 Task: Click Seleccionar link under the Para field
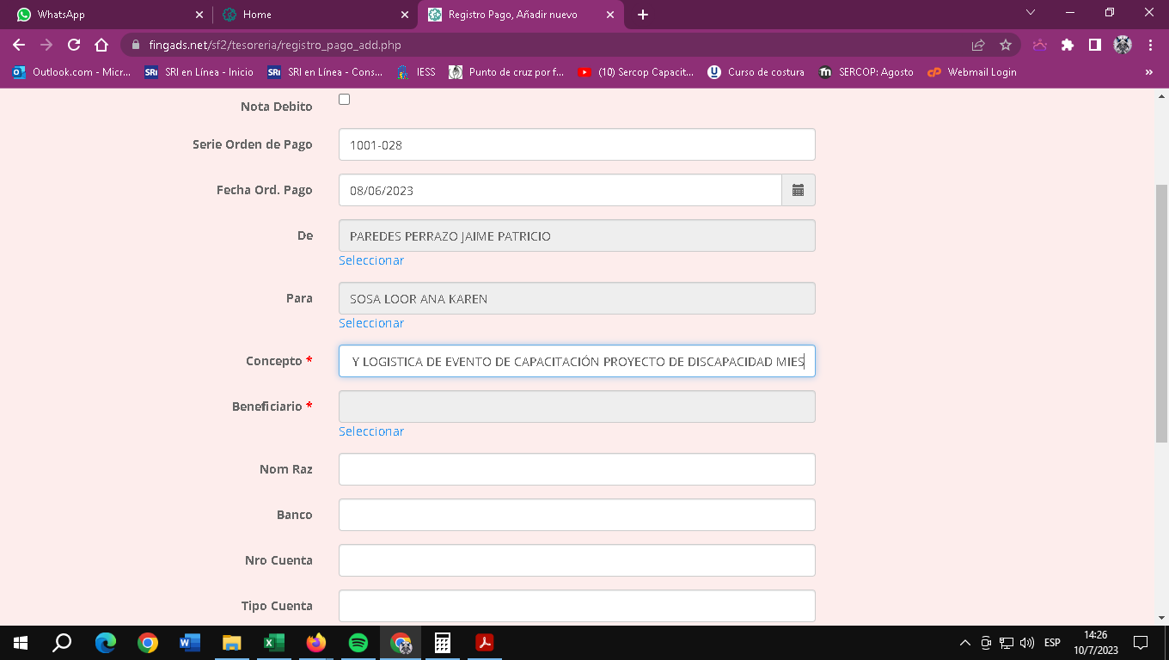pyautogui.click(x=371, y=323)
